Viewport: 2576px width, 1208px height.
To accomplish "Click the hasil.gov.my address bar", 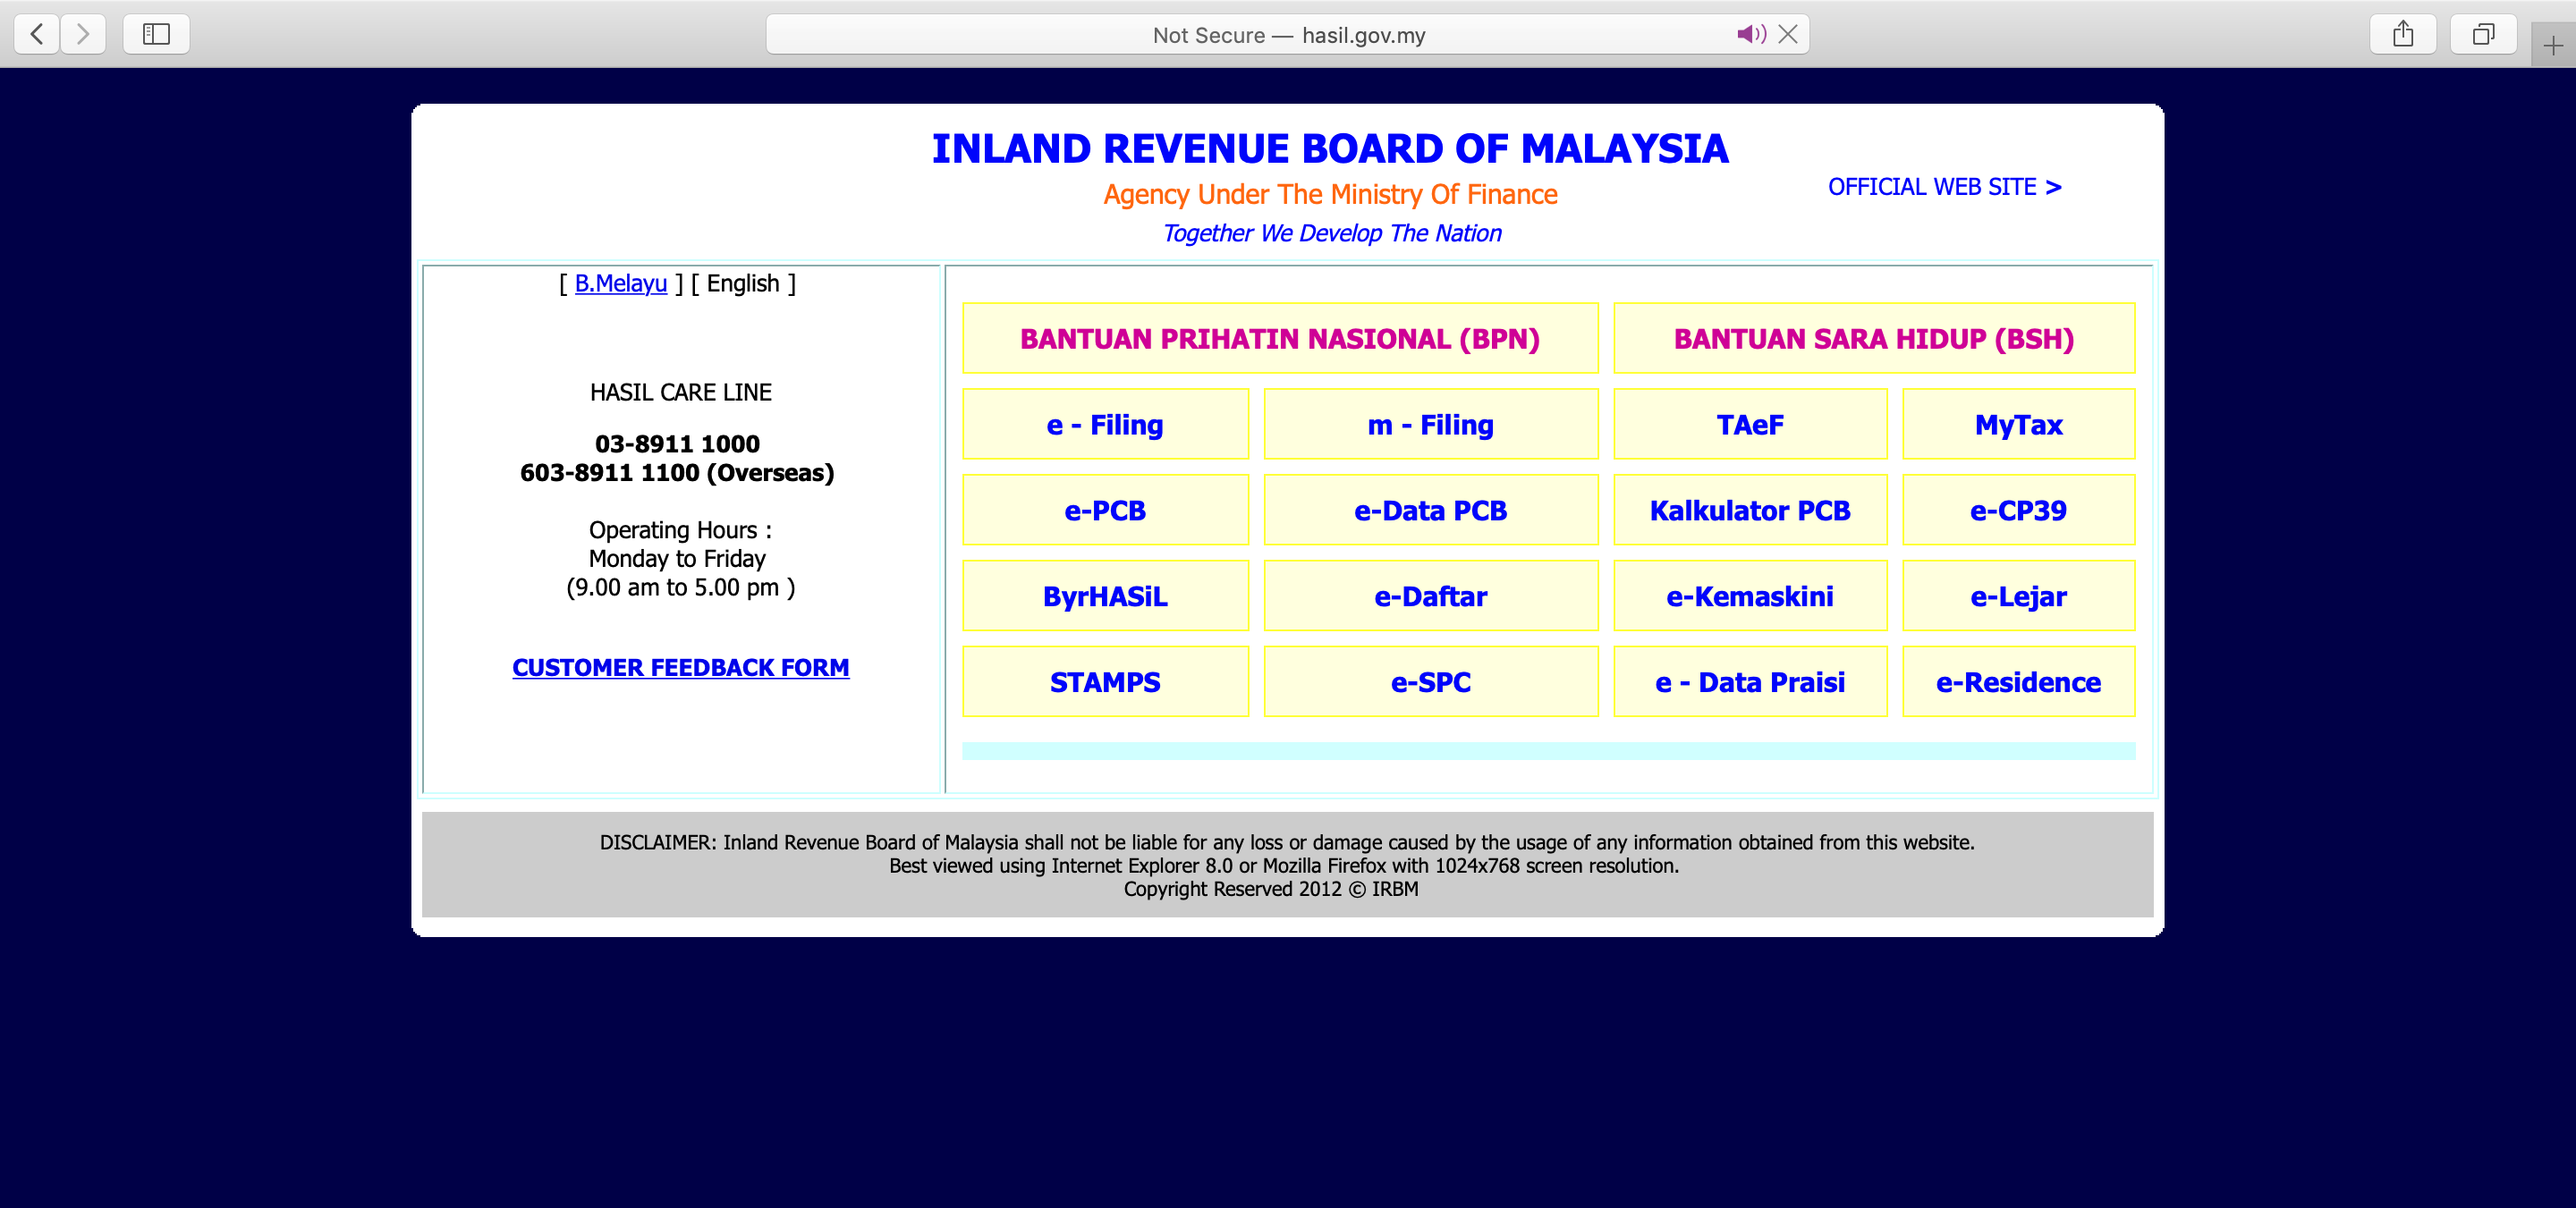I will pos(1288,35).
